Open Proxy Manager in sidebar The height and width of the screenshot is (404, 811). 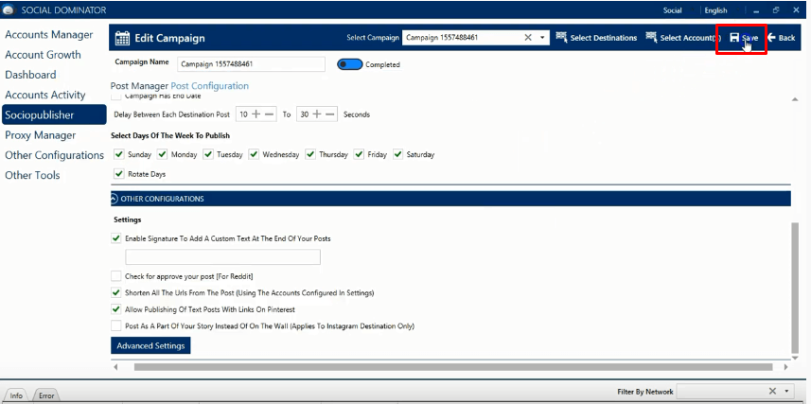coord(41,135)
